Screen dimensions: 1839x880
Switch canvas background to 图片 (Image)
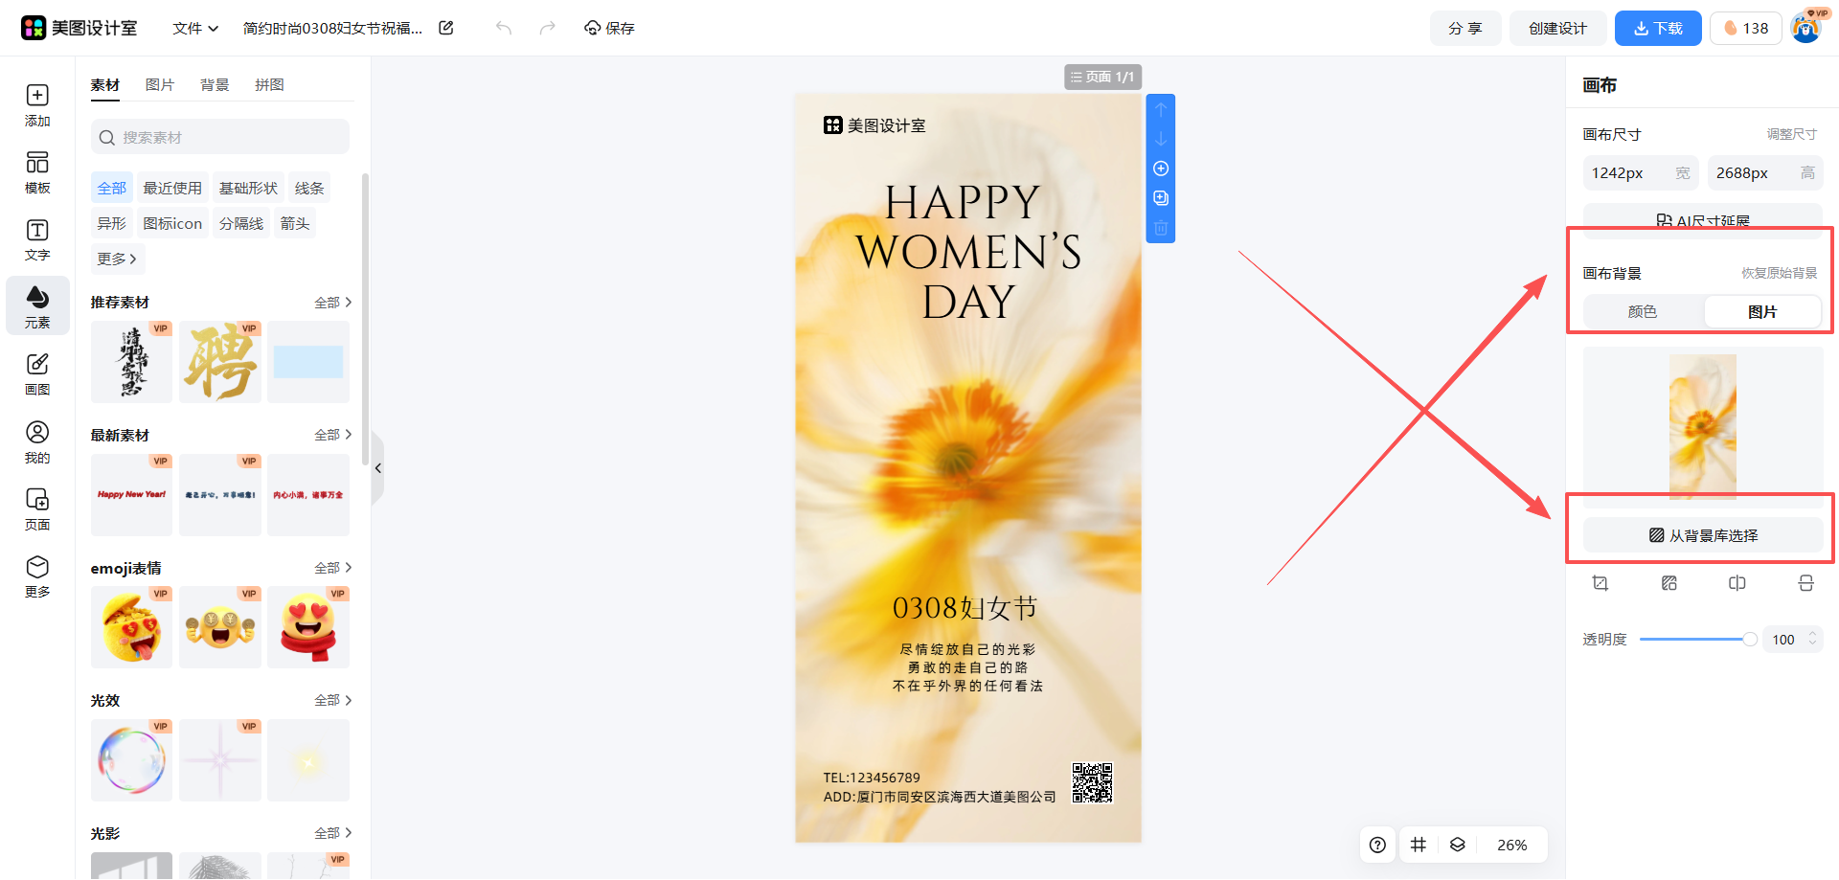1761,312
